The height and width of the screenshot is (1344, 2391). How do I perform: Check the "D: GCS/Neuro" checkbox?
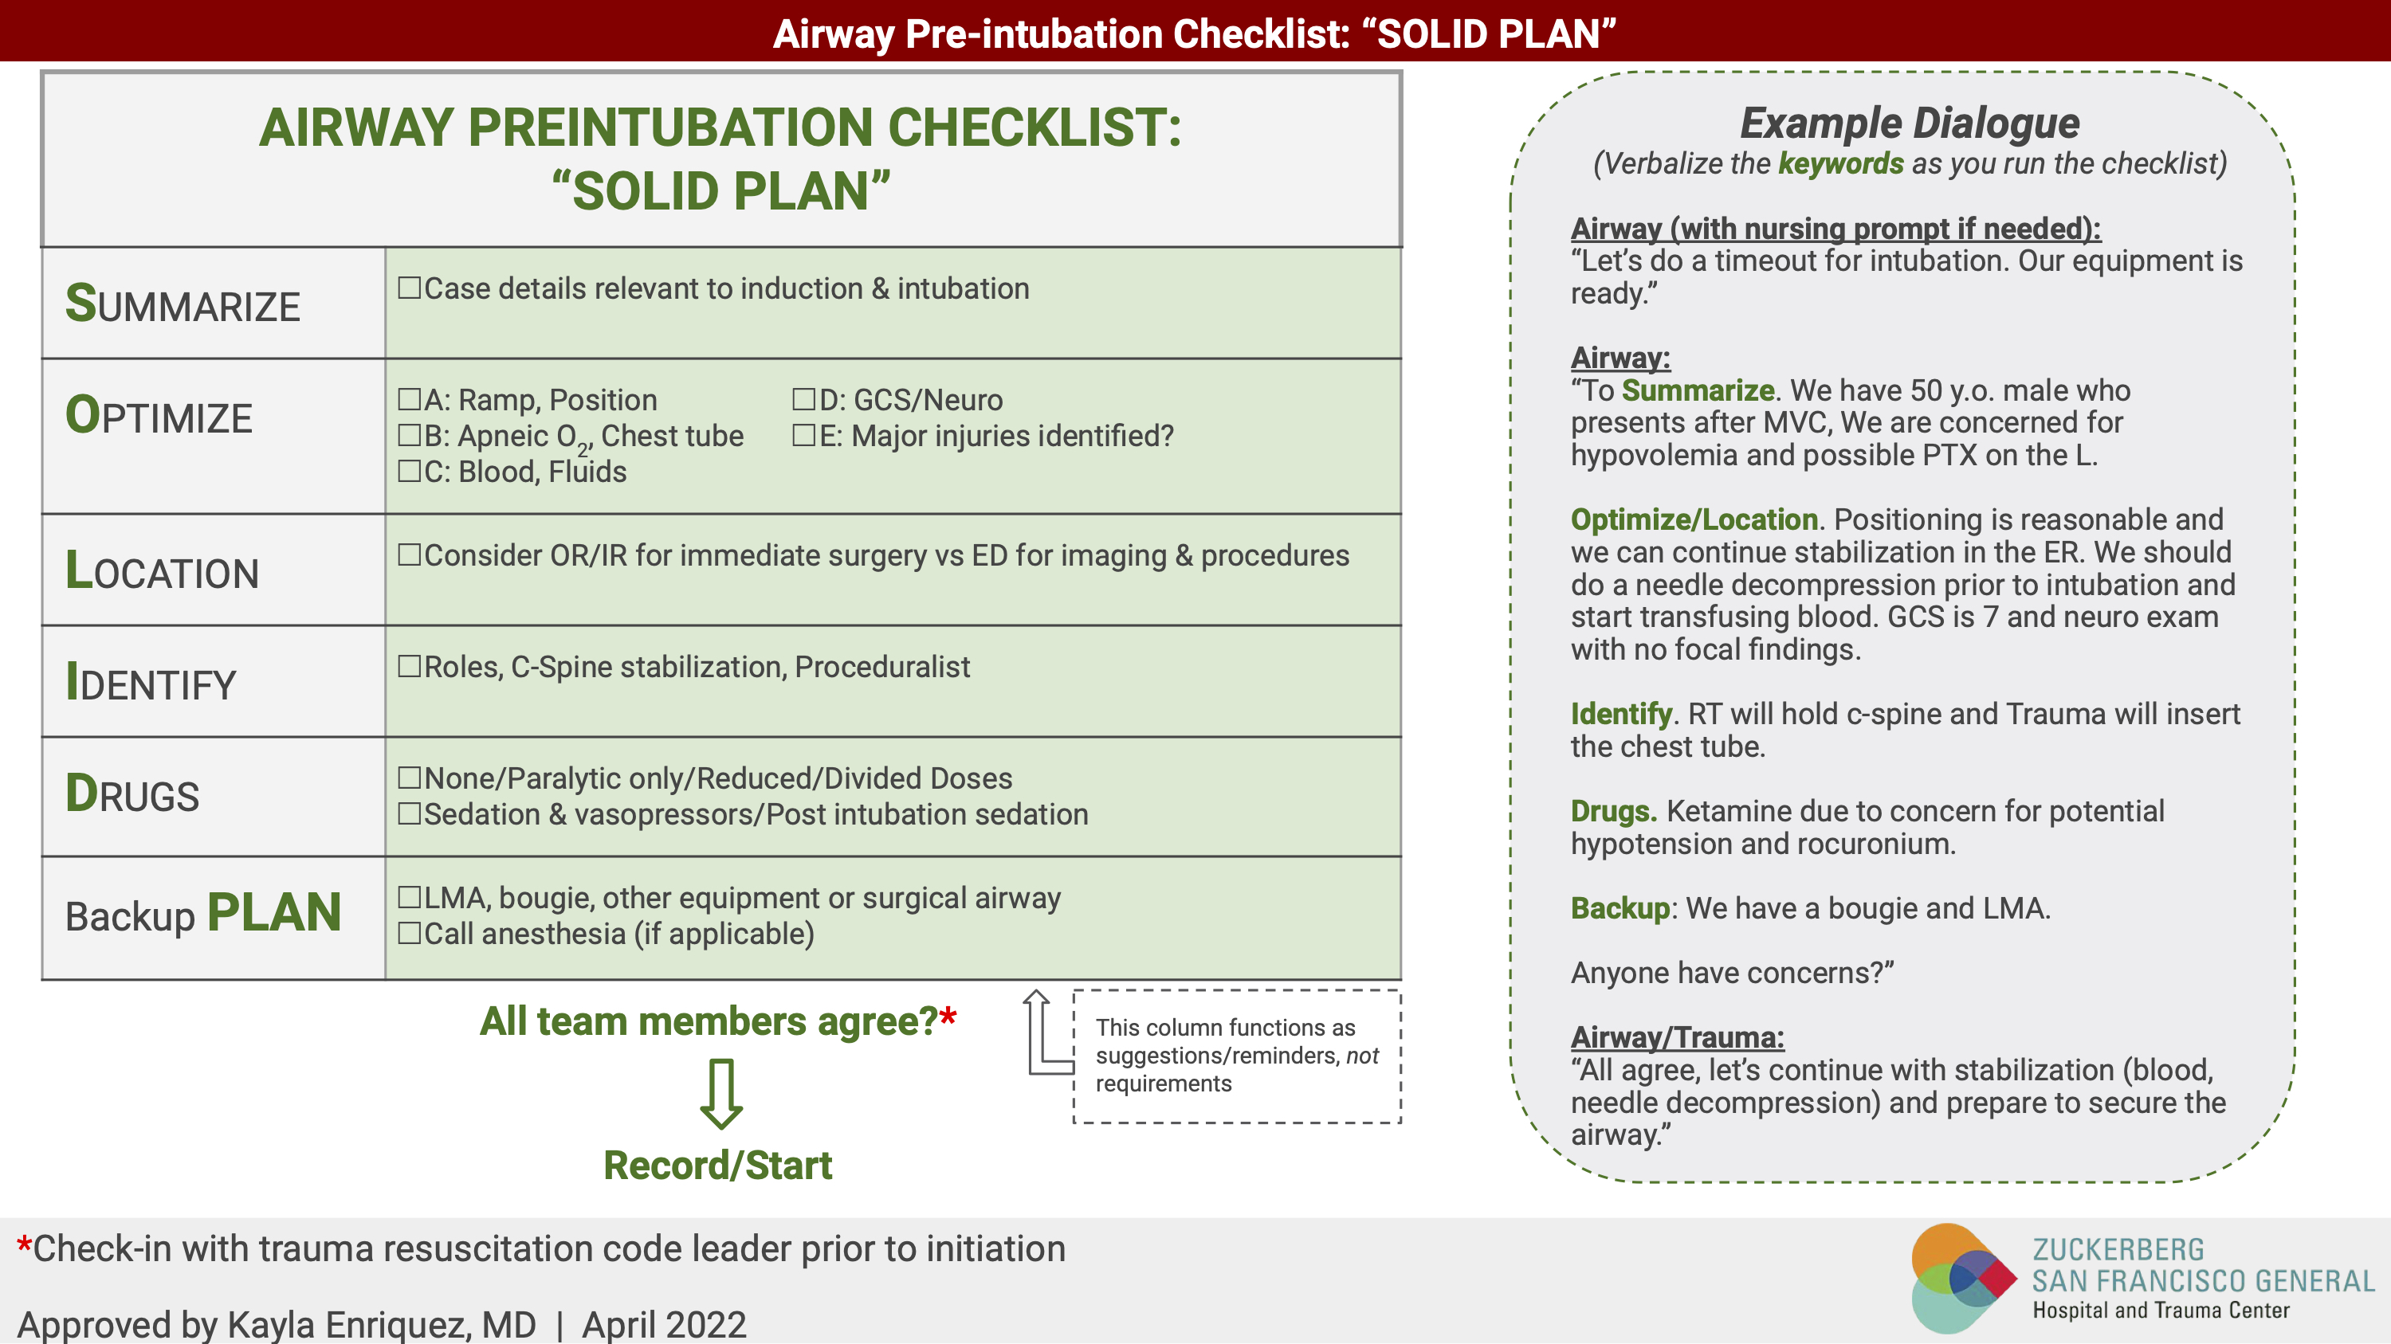pyautogui.click(x=804, y=400)
